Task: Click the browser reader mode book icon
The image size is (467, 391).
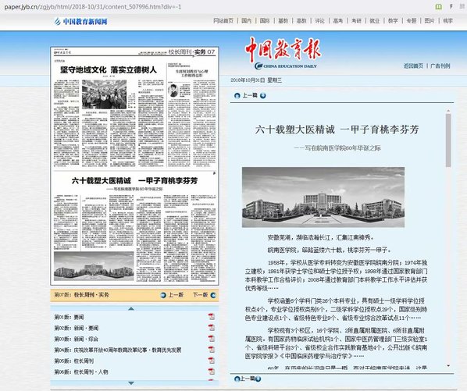Action: click(x=438, y=6)
